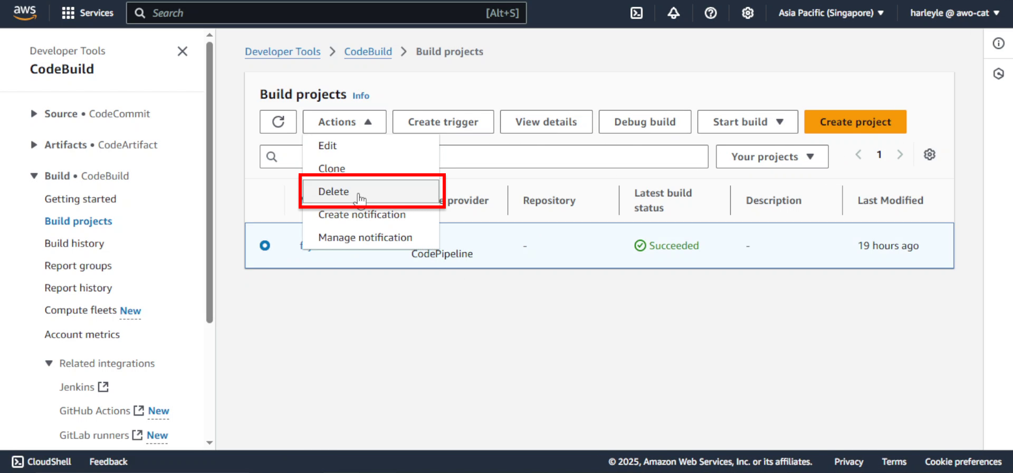The height and width of the screenshot is (473, 1013).
Task: Click sidebar scrollbar down arrow
Action: [209, 443]
